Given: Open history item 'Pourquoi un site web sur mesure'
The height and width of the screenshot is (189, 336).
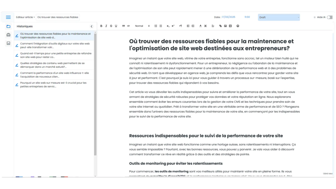Looking at the screenshot, I should pyautogui.click(x=54, y=85).
